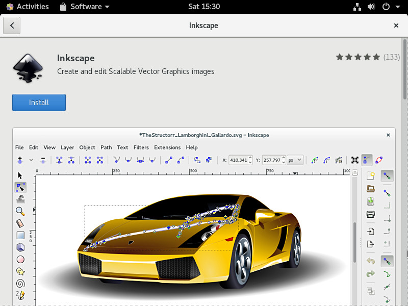Screen dimensions: 408x306
Task: Click the next path effect parameter icon
Action: 339,160
